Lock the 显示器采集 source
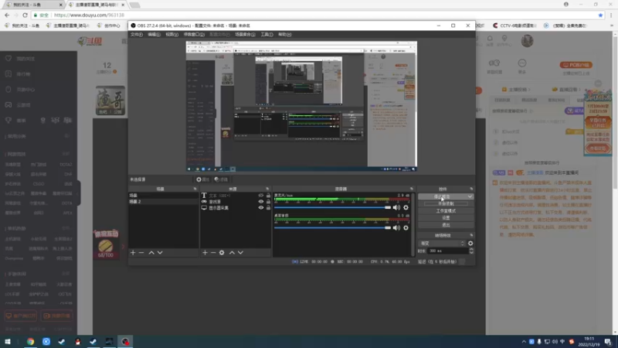This screenshot has width=618, height=348. [x=268, y=207]
